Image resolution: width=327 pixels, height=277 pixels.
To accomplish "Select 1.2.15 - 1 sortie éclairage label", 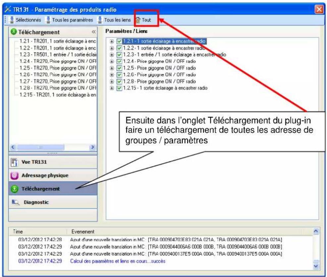I will point(165,88).
